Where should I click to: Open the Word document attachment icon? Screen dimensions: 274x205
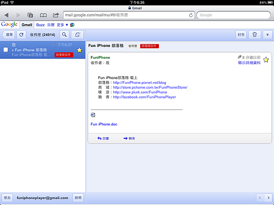[x=93, y=115]
